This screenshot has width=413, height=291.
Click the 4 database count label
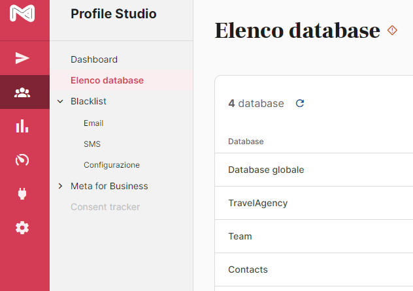pos(256,103)
